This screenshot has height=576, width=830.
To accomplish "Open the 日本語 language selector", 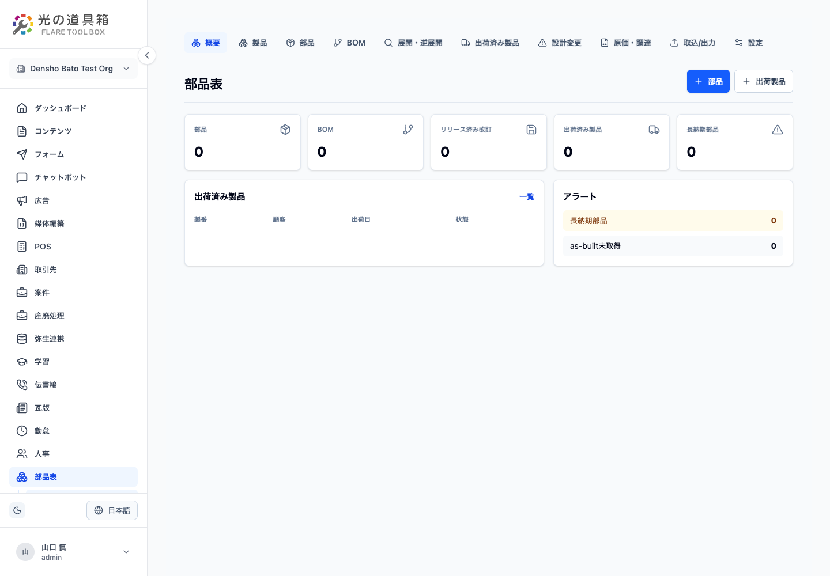I will tap(112, 510).
